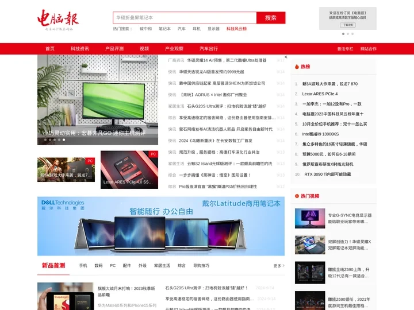Image resolution: width=414 pixels, height=310 pixels.
Task: Open the G-SYNC 电竞显示器 video thumbnail
Action: (310, 218)
